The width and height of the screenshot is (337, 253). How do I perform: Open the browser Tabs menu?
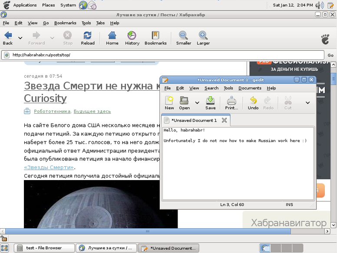(x=100, y=23)
